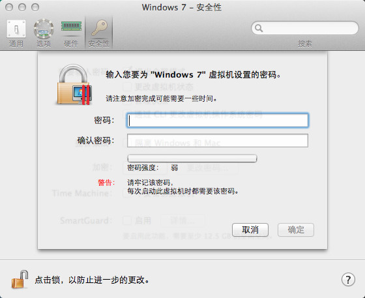Click the 取消 cancel button
The width and height of the screenshot is (365, 298).
[x=250, y=230]
